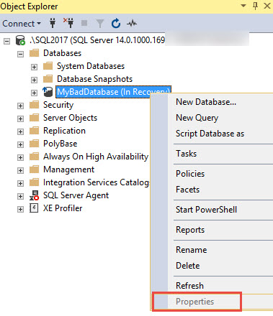
Task: Open Object Explorer window position dropdown arrow
Action: pyautogui.click(x=243, y=6)
